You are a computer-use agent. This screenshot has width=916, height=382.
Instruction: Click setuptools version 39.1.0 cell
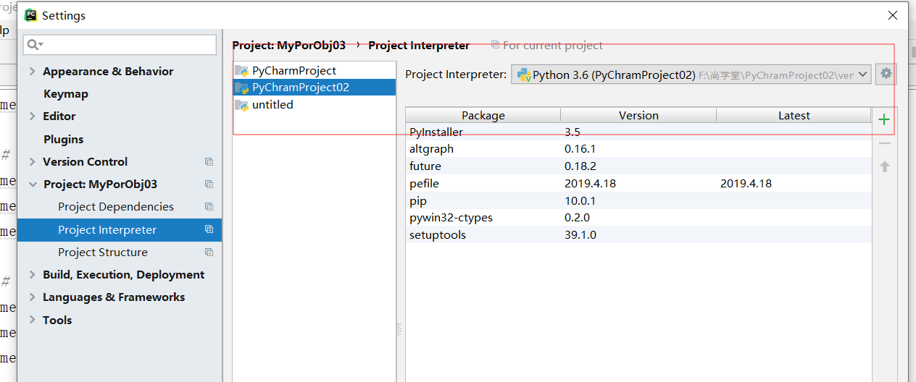[580, 235]
